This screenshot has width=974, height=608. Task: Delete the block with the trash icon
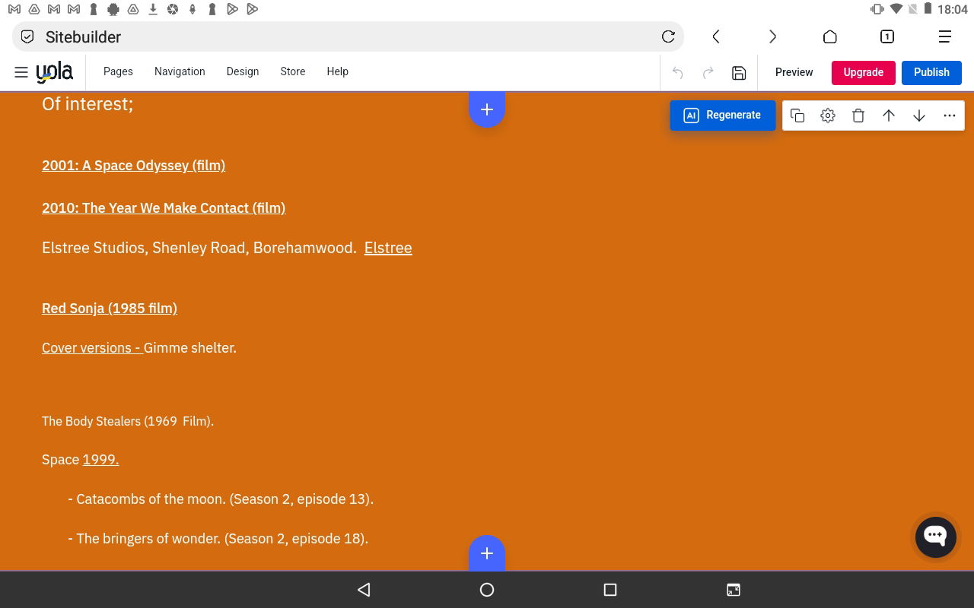(858, 116)
